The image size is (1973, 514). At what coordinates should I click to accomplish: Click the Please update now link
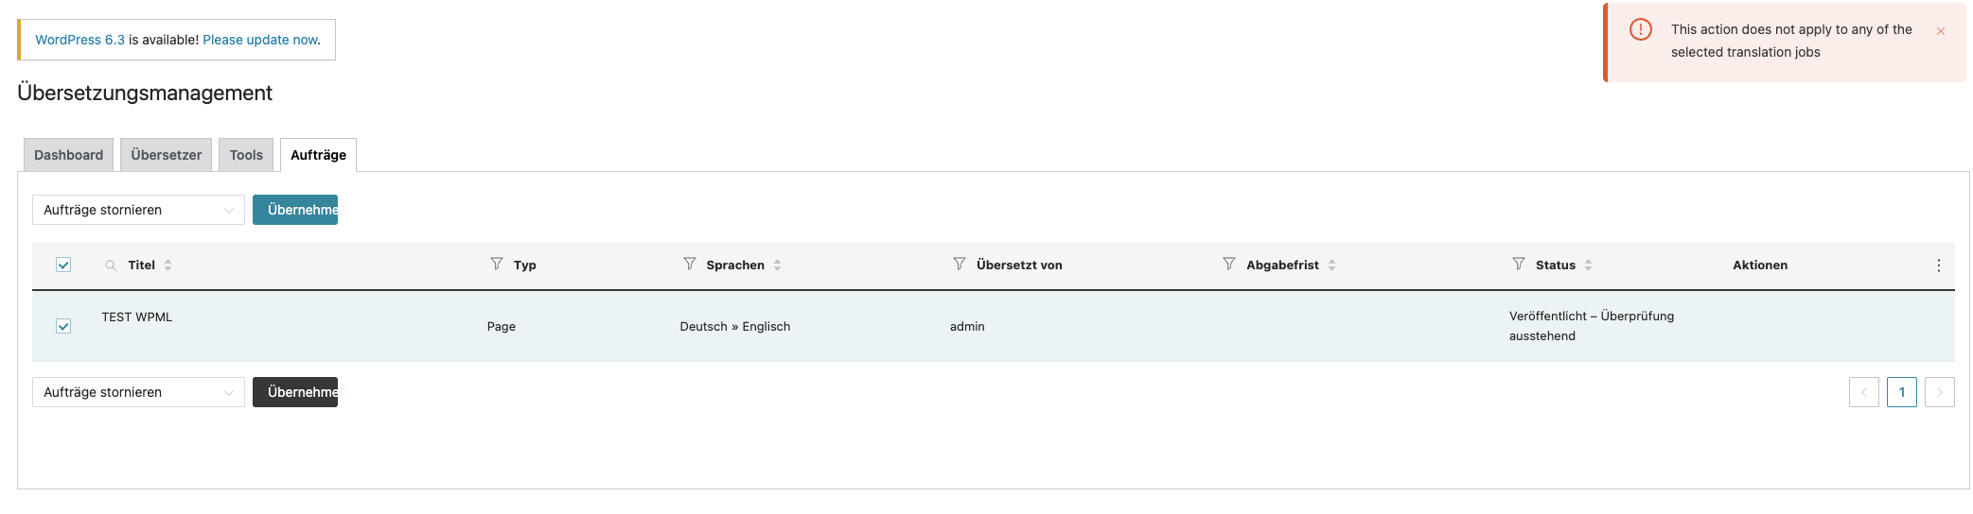coord(260,40)
